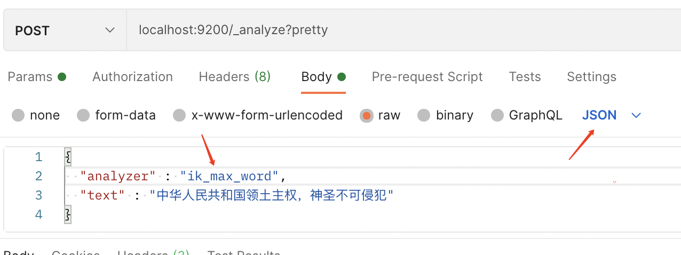Screen dimensions: 681x255
Task: Click the chevron in the POST selector
Action: click(110, 30)
